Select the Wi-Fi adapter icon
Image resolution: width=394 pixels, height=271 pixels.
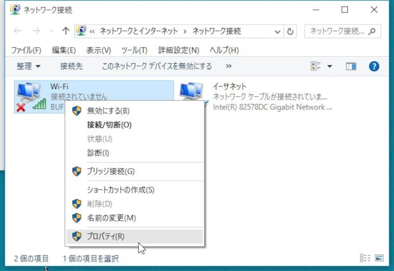(32, 97)
